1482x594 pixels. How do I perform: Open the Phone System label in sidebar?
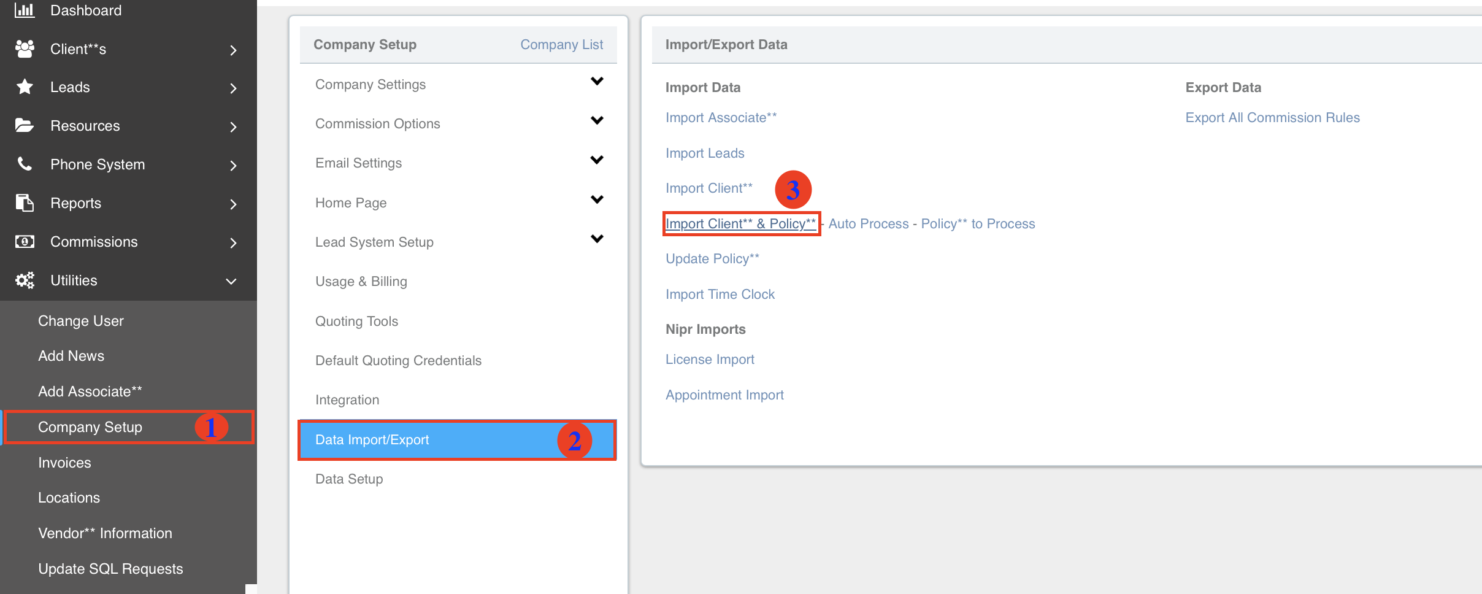(98, 164)
